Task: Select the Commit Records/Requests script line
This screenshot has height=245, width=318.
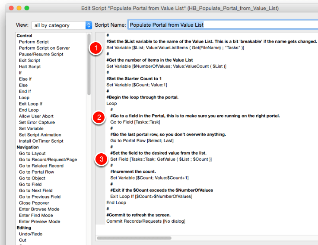Action: (x=146, y=221)
